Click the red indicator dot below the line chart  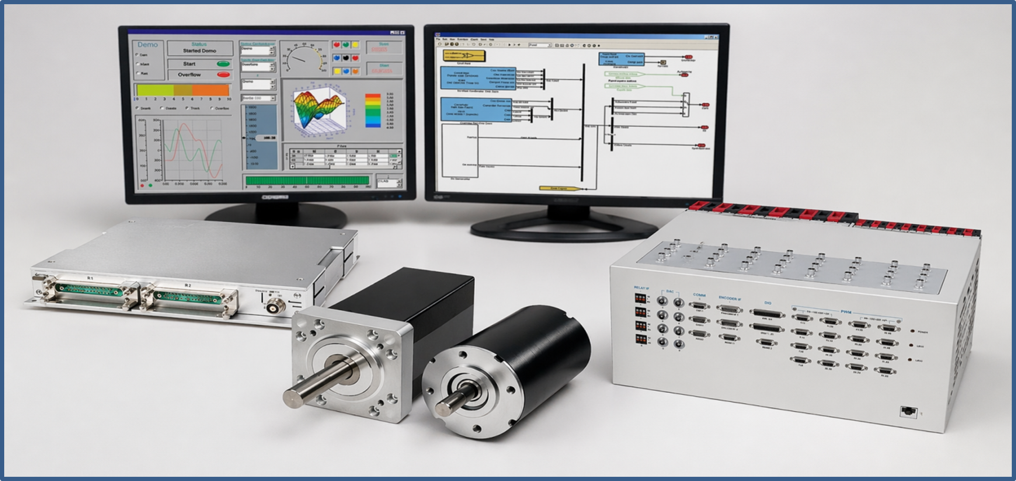pos(142,185)
